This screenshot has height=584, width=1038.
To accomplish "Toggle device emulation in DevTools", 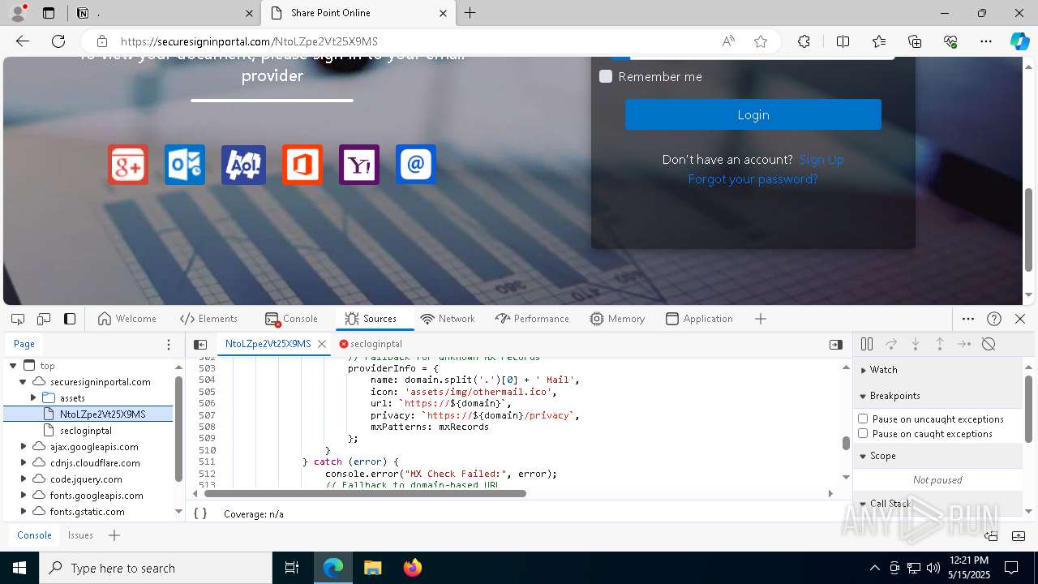I will [x=44, y=319].
